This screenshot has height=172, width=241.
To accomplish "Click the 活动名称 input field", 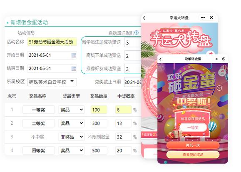I will pos(52,42).
